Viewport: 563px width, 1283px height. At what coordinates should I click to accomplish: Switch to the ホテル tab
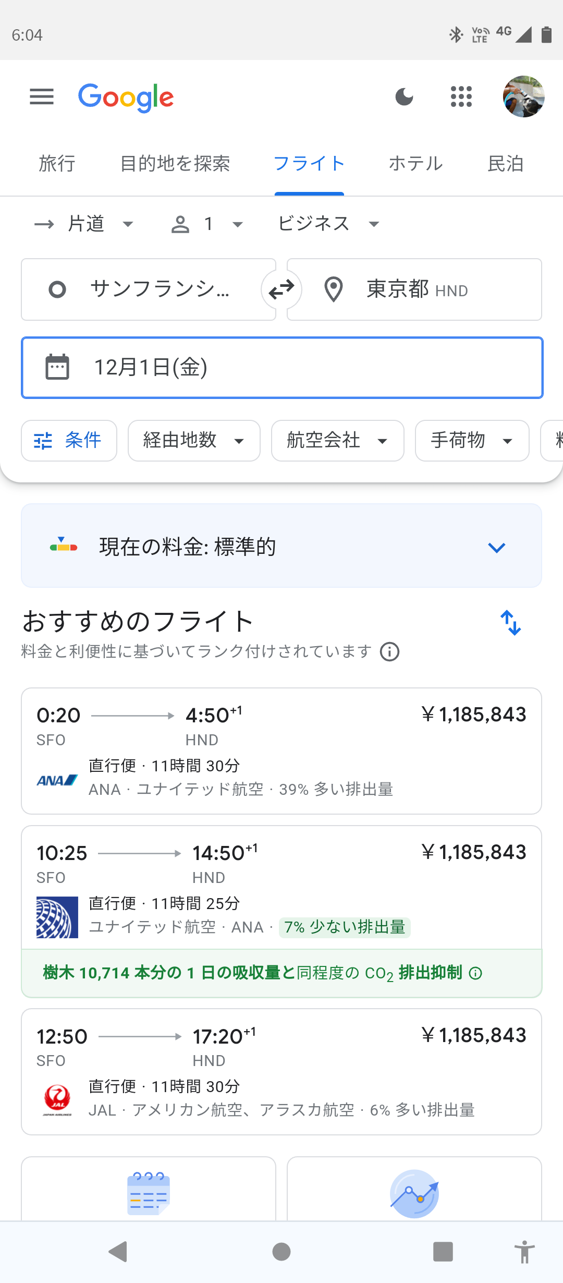[x=415, y=164]
